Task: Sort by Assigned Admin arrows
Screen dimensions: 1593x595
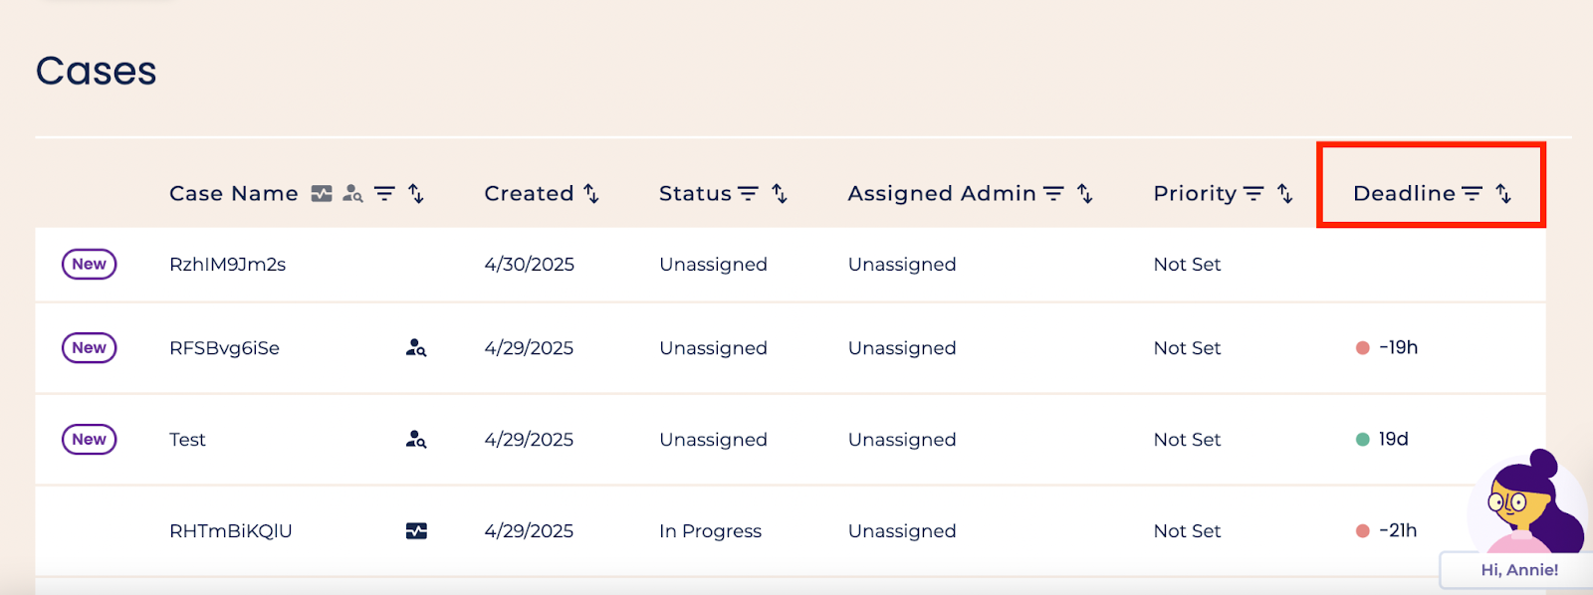Action: point(1085,194)
